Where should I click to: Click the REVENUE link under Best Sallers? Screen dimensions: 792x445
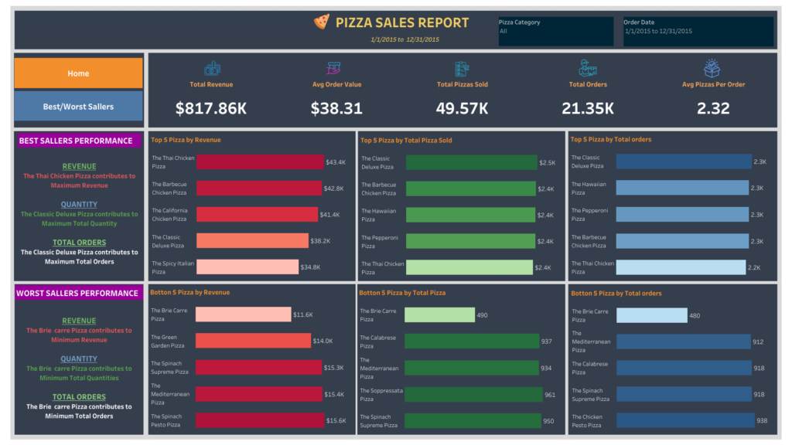click(79, 166)
